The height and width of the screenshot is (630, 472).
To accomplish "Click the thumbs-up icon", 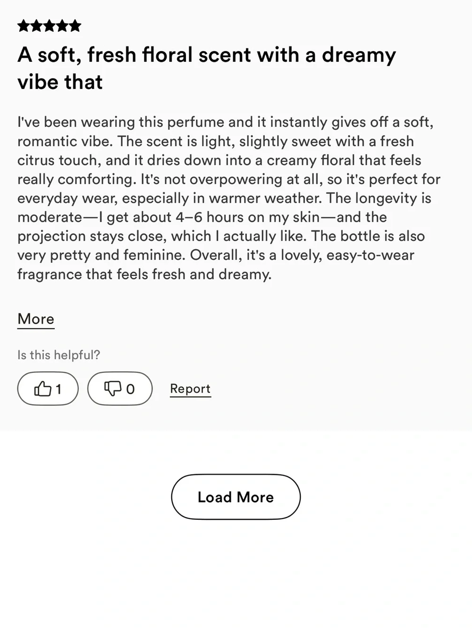I will [42, 388].
